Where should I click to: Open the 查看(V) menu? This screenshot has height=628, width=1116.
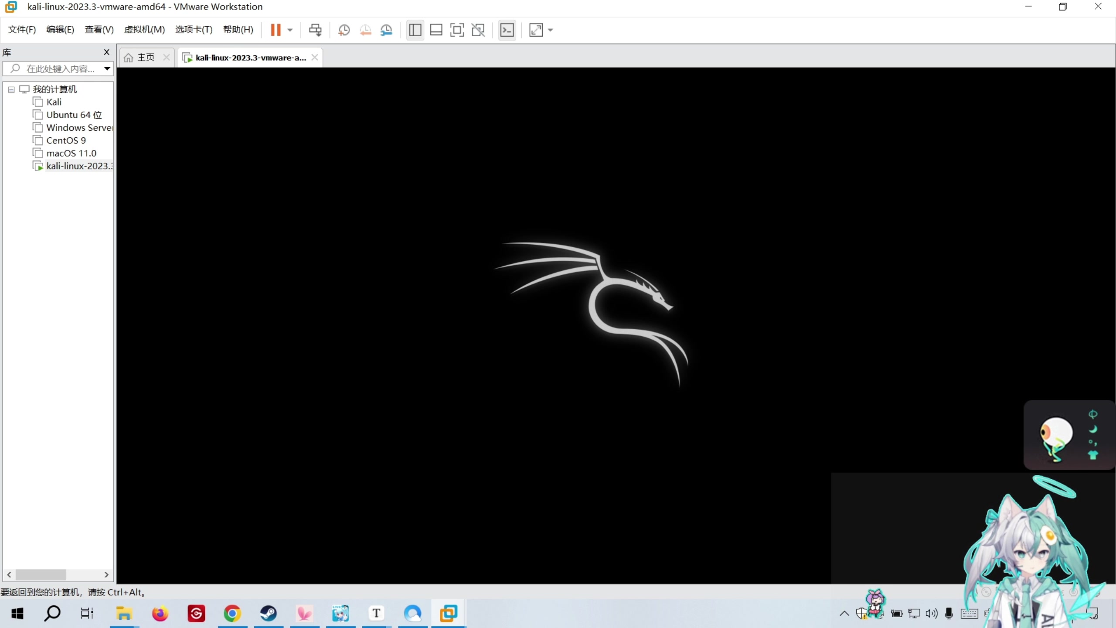tap(99, 30)
